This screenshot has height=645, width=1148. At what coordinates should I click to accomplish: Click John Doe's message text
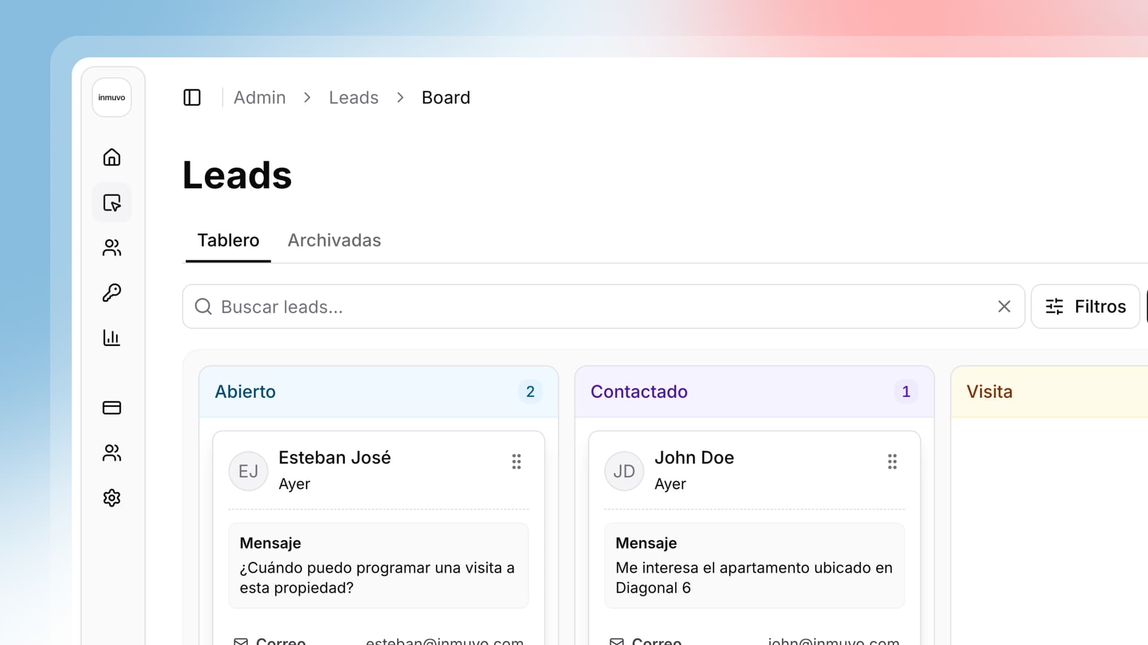(x=754, y=578)
